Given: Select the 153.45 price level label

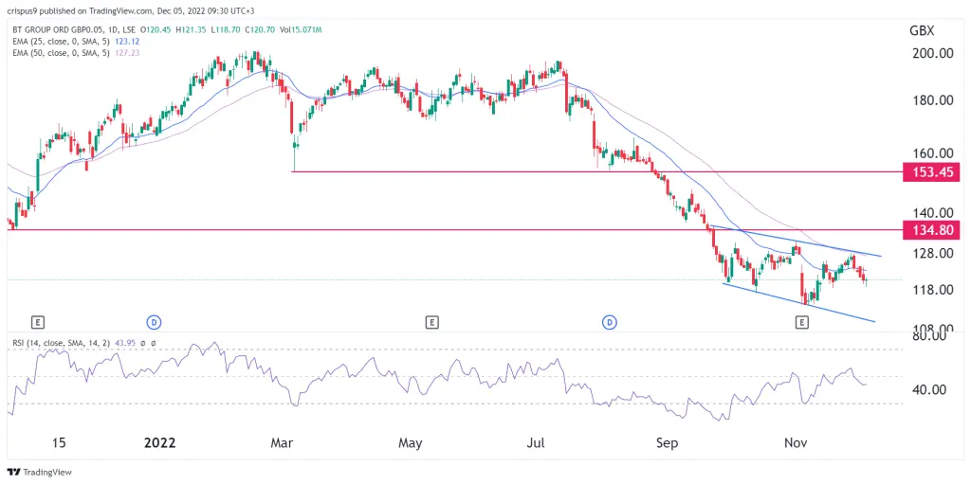Looking at the screenshot, I should coord(931,172).
